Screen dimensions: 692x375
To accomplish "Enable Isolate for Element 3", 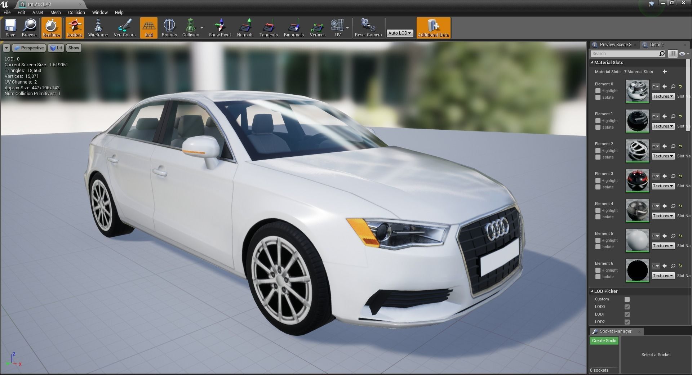I will pos(598,187).
